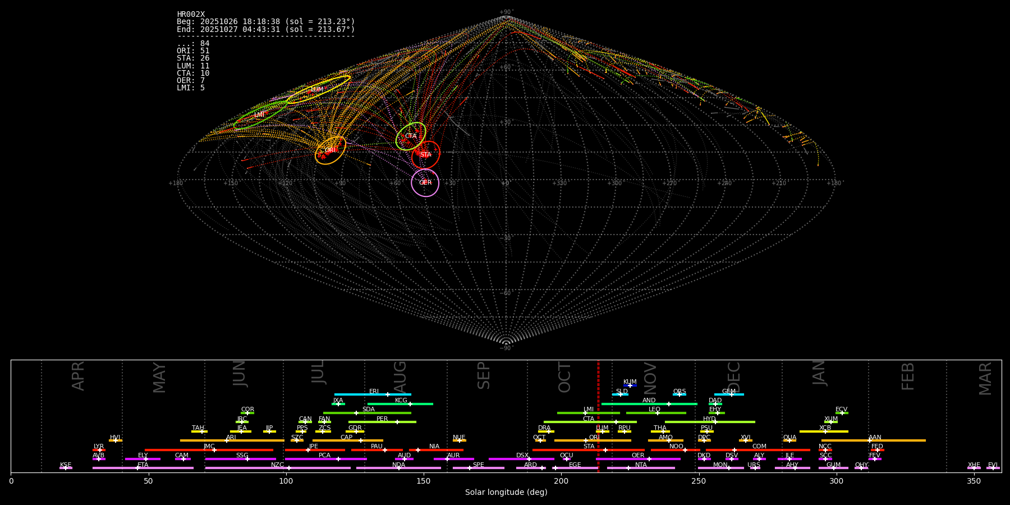Click the "STA: 26" count entry
The width and height of the screenshot is (1010, 505).
pos(193,58)
